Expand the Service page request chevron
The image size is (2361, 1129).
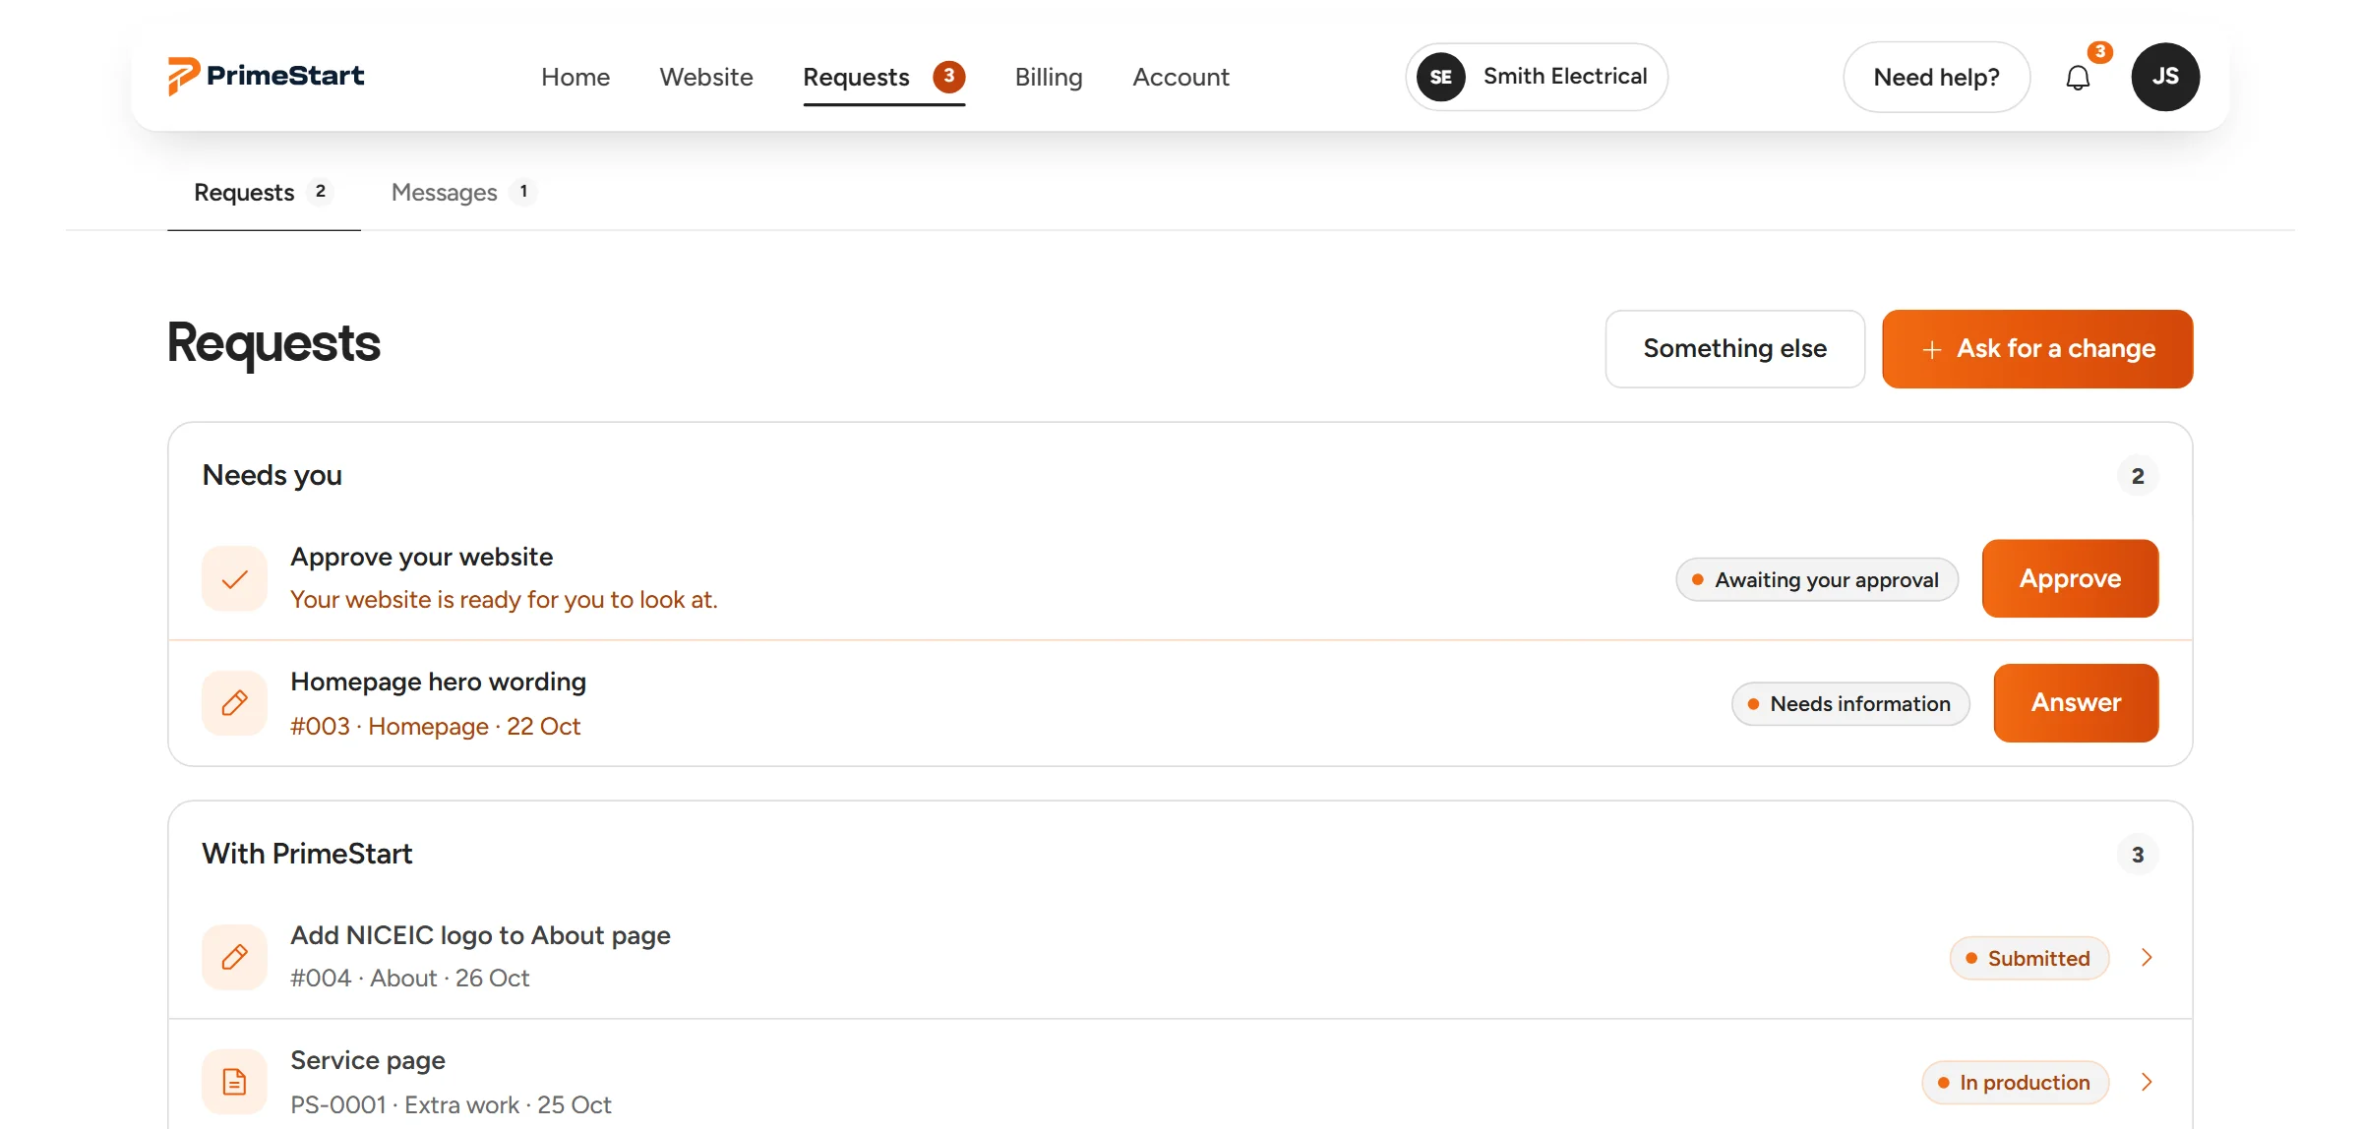tap(2147, 1082)
